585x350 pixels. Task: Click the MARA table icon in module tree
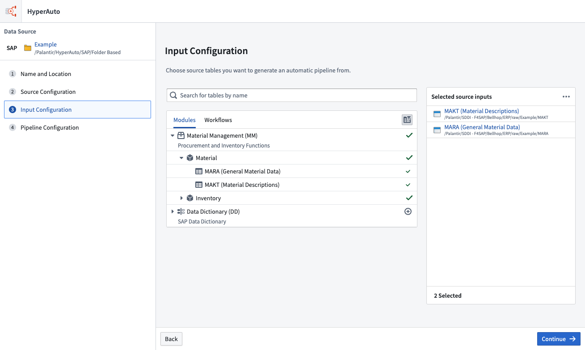[199, 171]
